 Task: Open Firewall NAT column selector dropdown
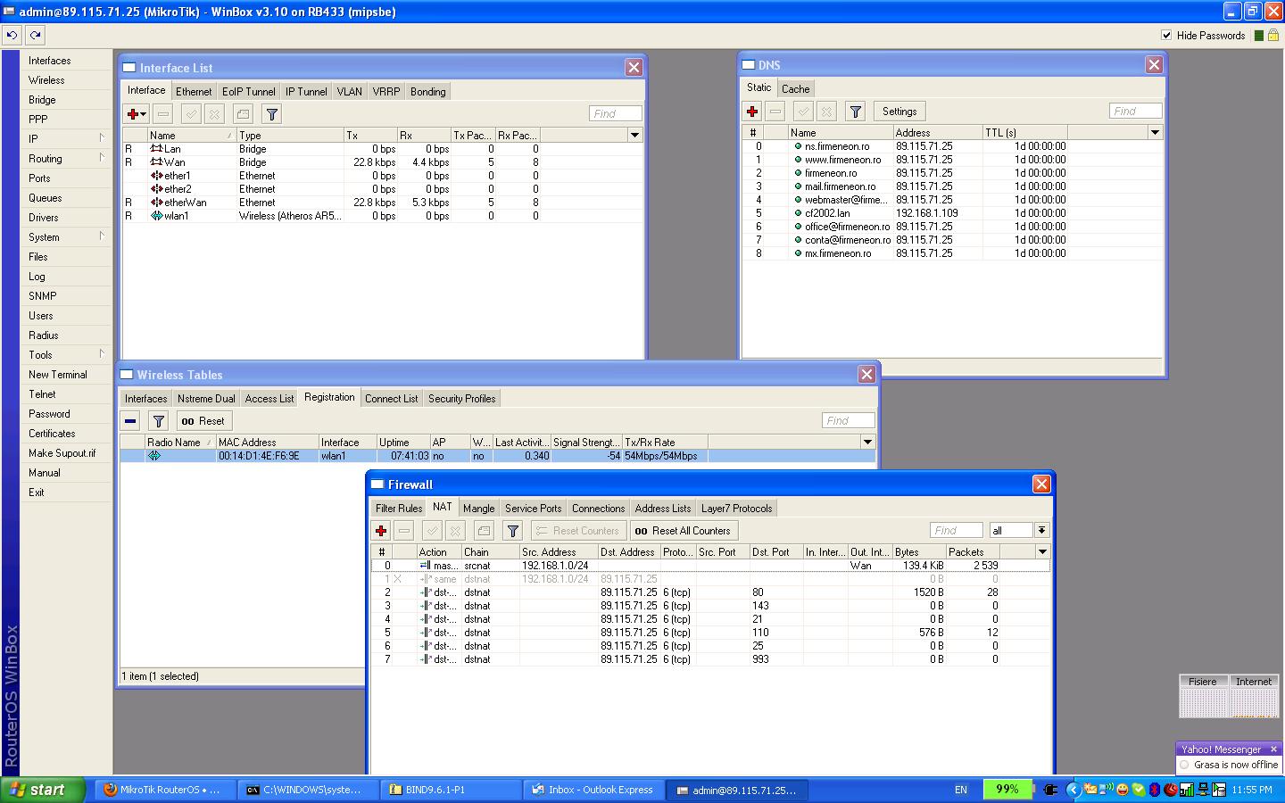pos(1042,551)
